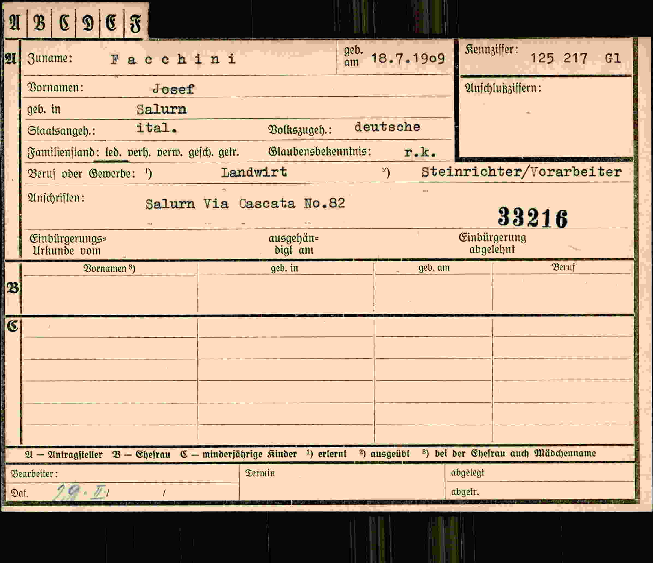This screenshot has height=563, width=653.
Task: Click the 'geb. am' column header in section B
Action: (434, 268)
